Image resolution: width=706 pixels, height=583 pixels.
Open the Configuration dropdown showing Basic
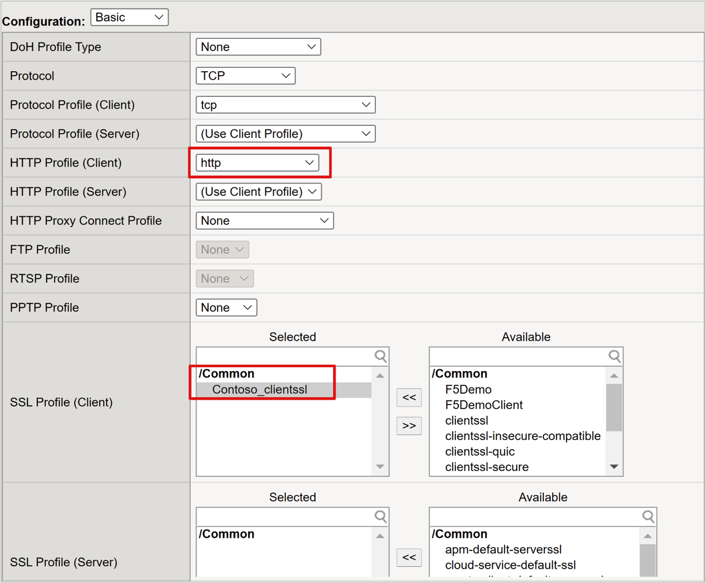tap(129, 17)
